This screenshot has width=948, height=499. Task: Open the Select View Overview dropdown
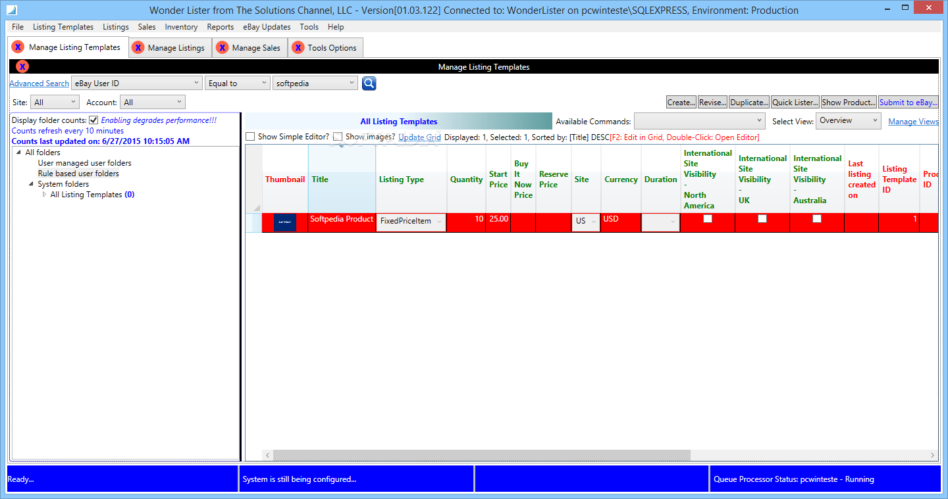click(848, 121)
